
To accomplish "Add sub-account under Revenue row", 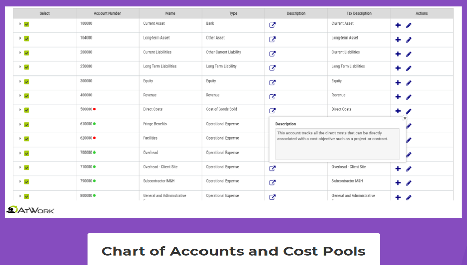I will coord(398,97).
